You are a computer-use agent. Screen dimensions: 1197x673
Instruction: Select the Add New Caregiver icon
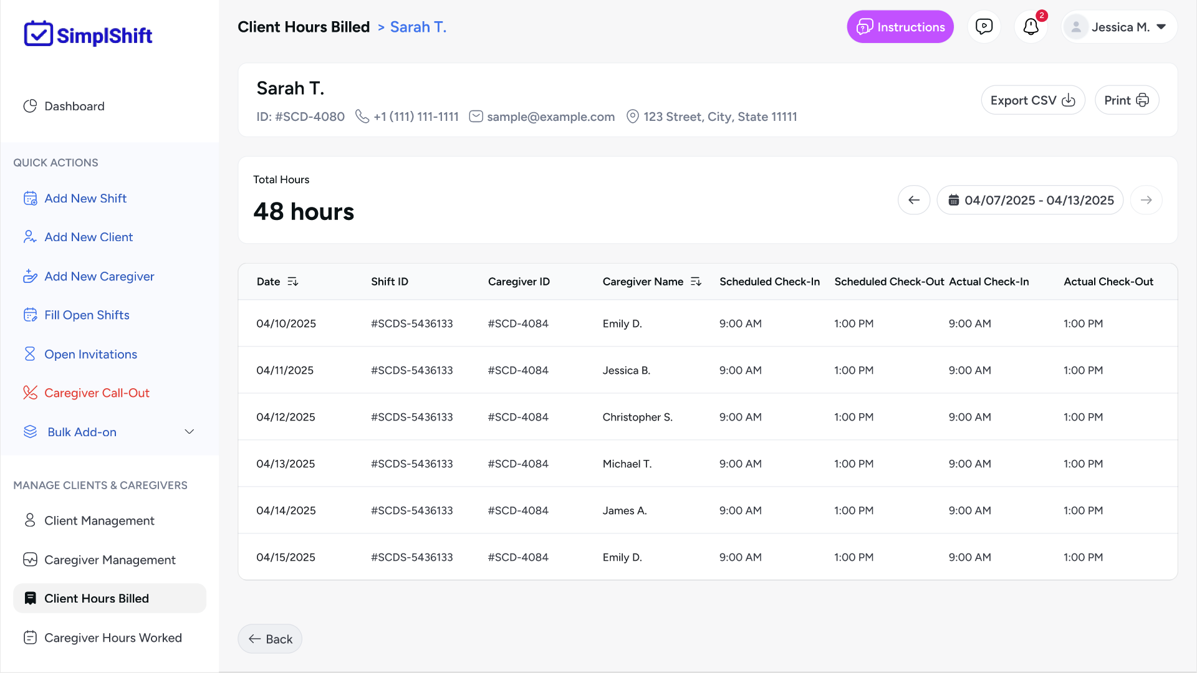coord(31,276)
